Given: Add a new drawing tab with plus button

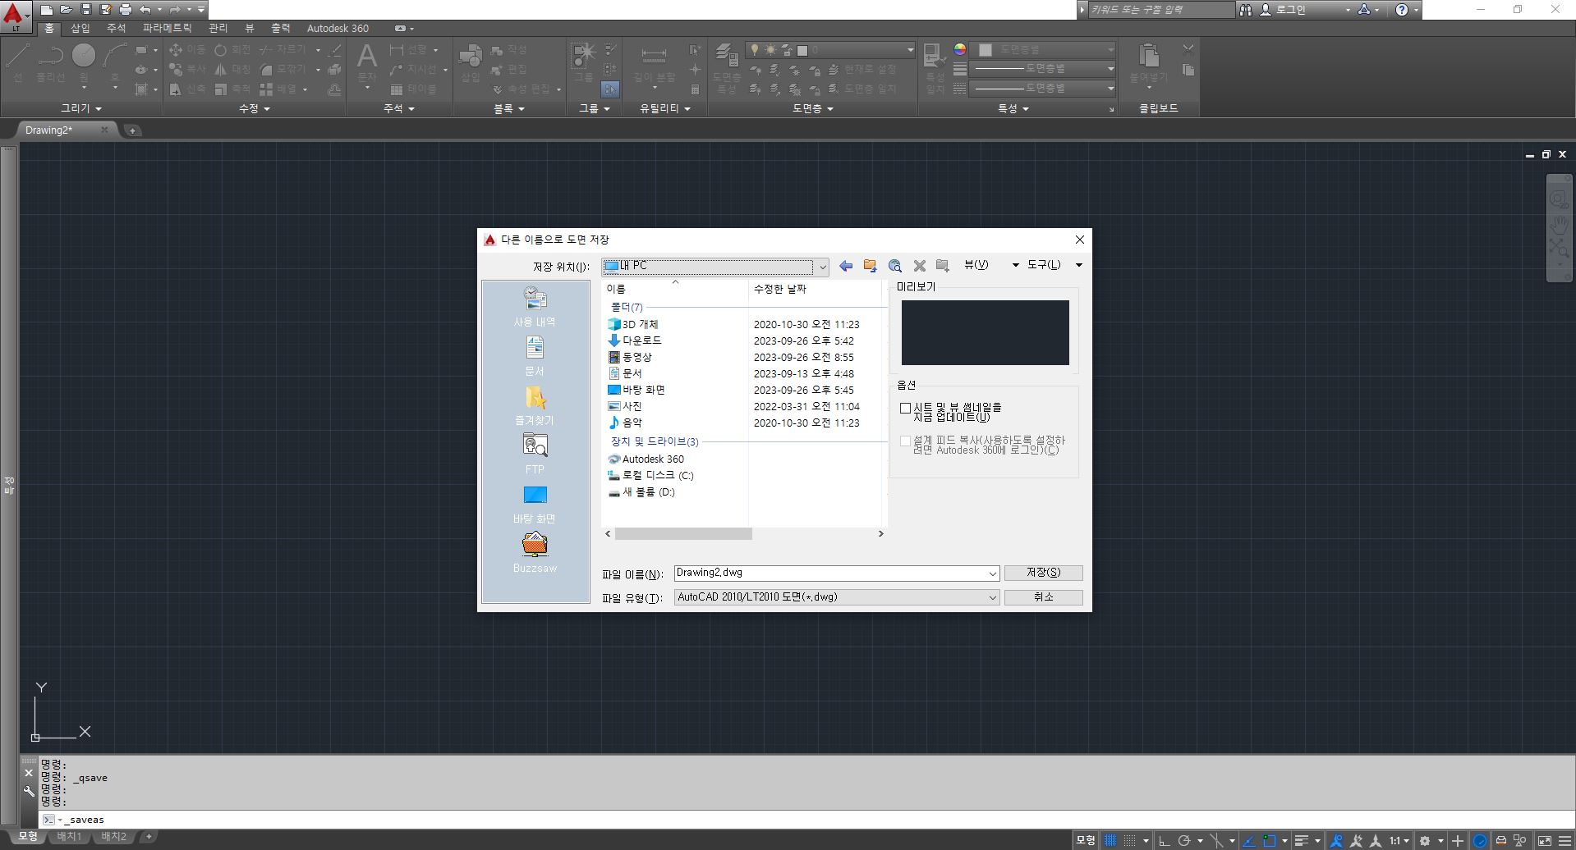Looking at the screenshot, I should (132, 130).
